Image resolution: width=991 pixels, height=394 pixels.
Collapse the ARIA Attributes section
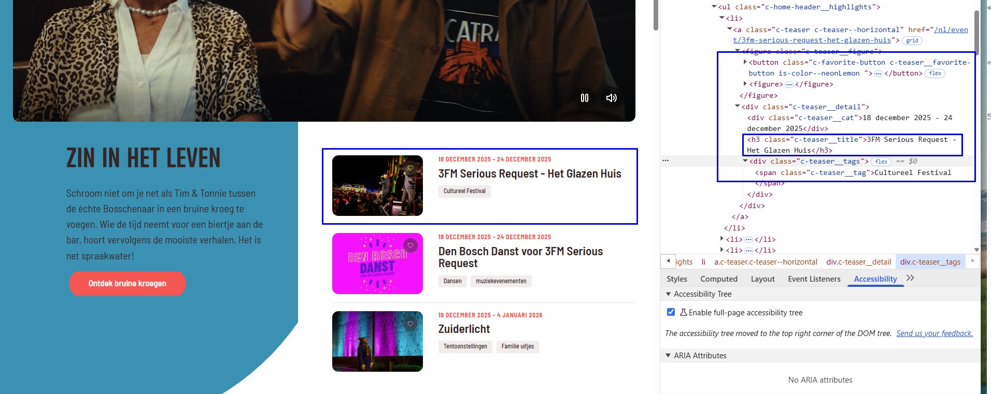[x=668, y=356]
